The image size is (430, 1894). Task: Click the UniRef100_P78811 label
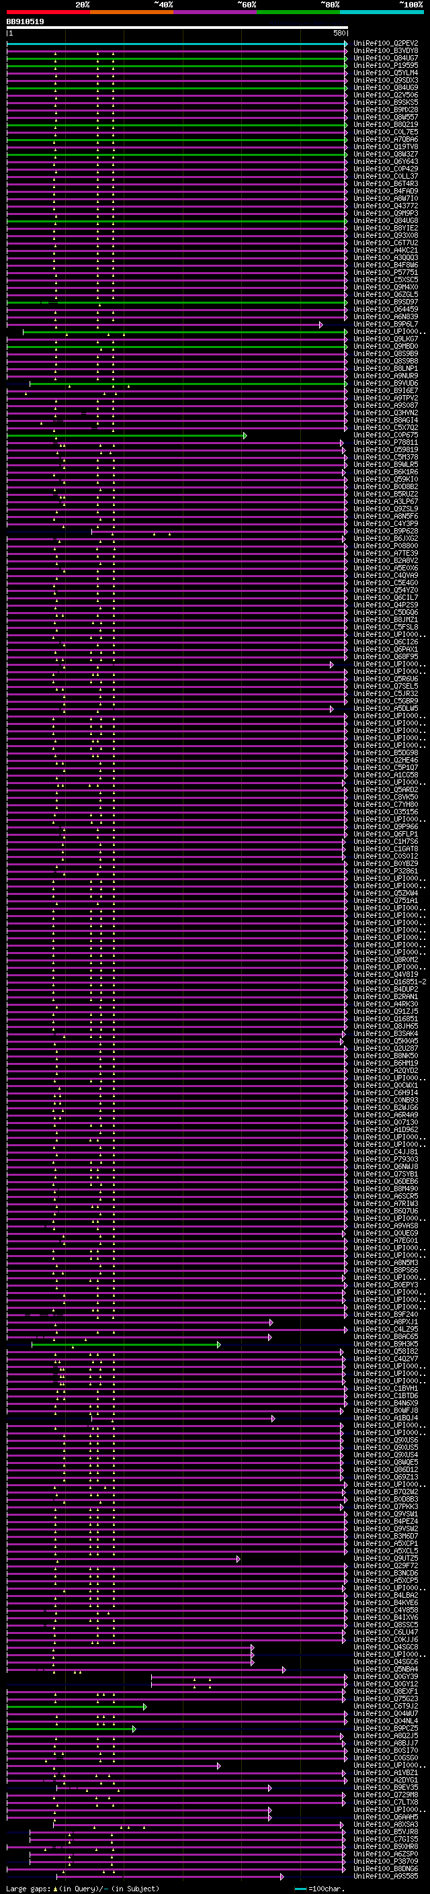click(x=386, y=443)
